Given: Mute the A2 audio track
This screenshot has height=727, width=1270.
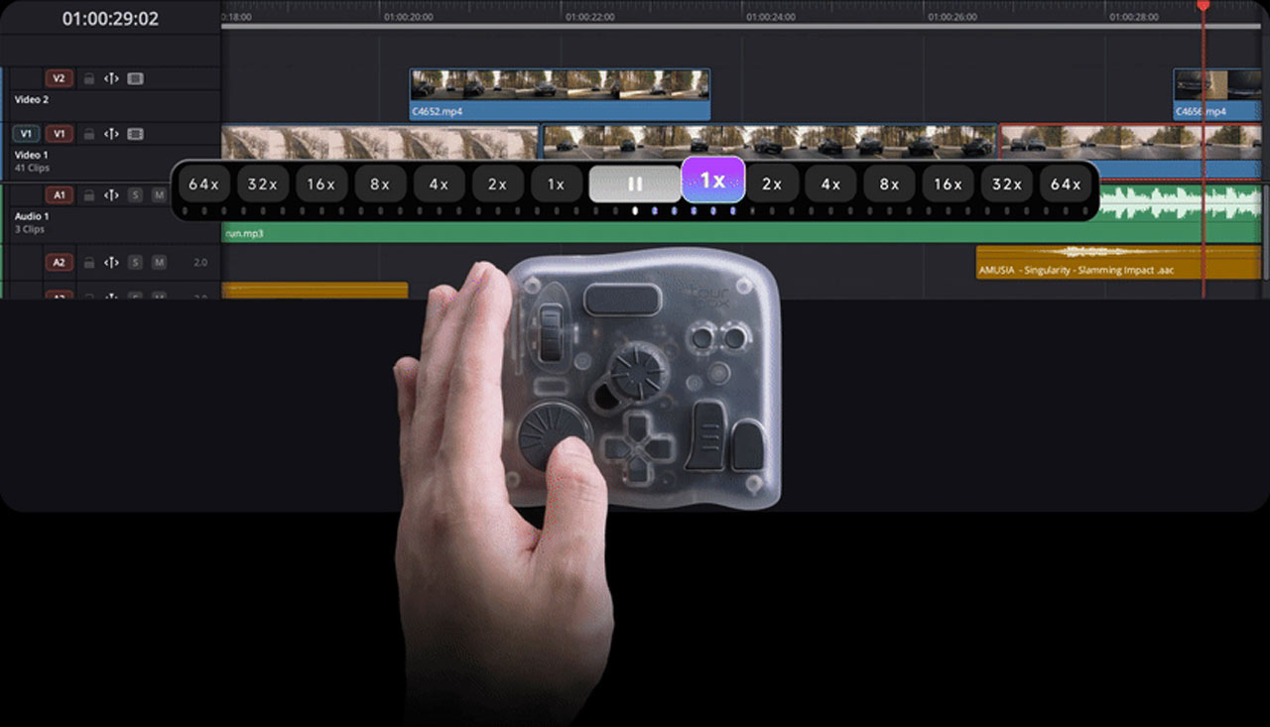Looking at the screenshot, I should click(x=158, y=263).
